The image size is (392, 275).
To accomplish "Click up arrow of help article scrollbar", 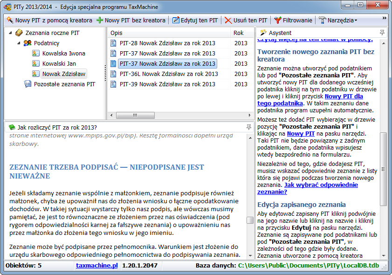I will [x=250, y=138].
